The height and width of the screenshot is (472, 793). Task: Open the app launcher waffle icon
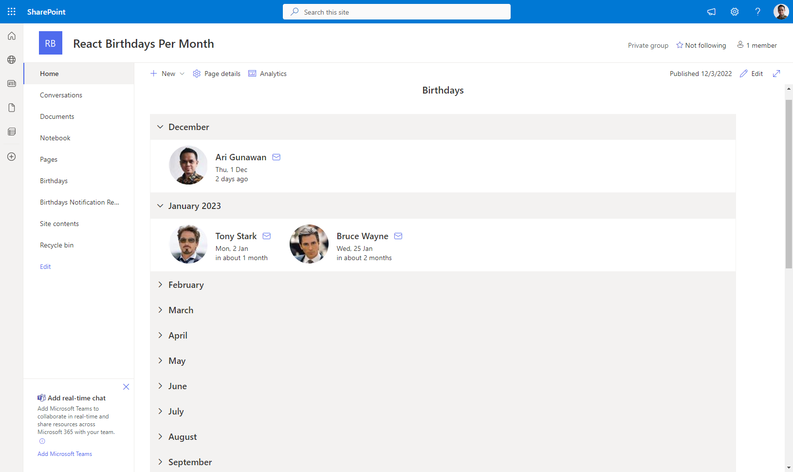[12, 12]
